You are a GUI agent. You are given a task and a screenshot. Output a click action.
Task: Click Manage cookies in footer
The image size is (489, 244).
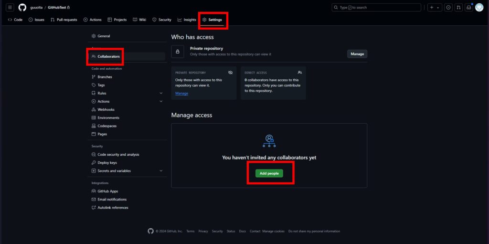coord(273,231)
